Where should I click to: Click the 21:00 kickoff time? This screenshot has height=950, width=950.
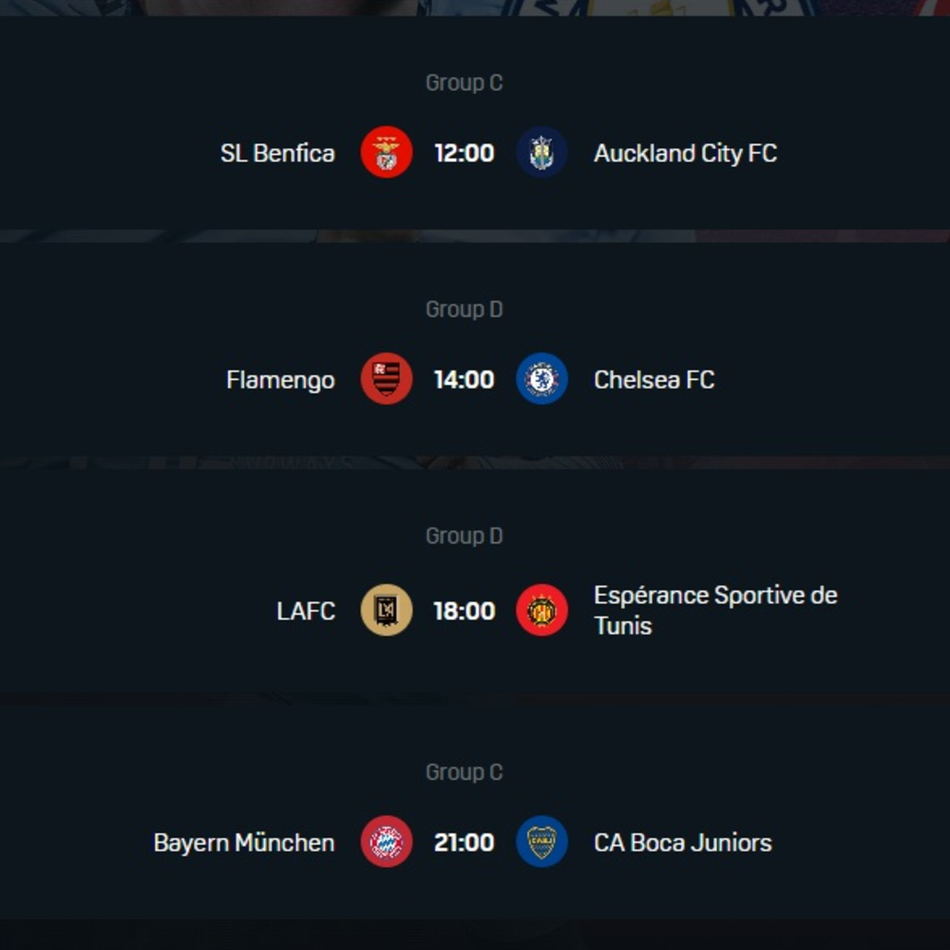pos(464,842)
